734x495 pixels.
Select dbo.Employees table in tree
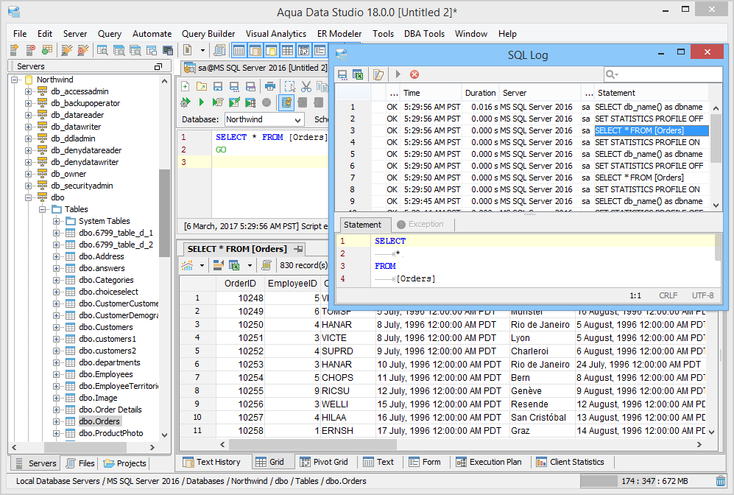(106, 374)
